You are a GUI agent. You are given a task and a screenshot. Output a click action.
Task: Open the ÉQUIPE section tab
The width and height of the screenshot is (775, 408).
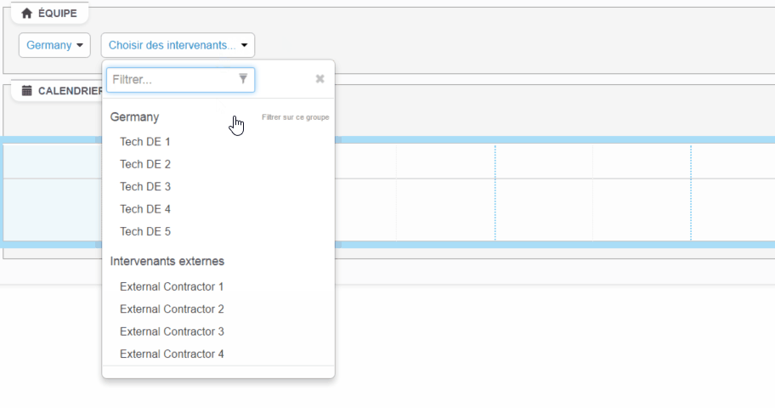54,14
